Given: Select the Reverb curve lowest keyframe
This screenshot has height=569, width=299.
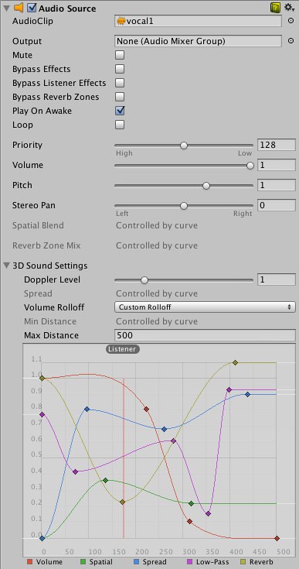Looking at the screenshot, I should pos(122,502).
